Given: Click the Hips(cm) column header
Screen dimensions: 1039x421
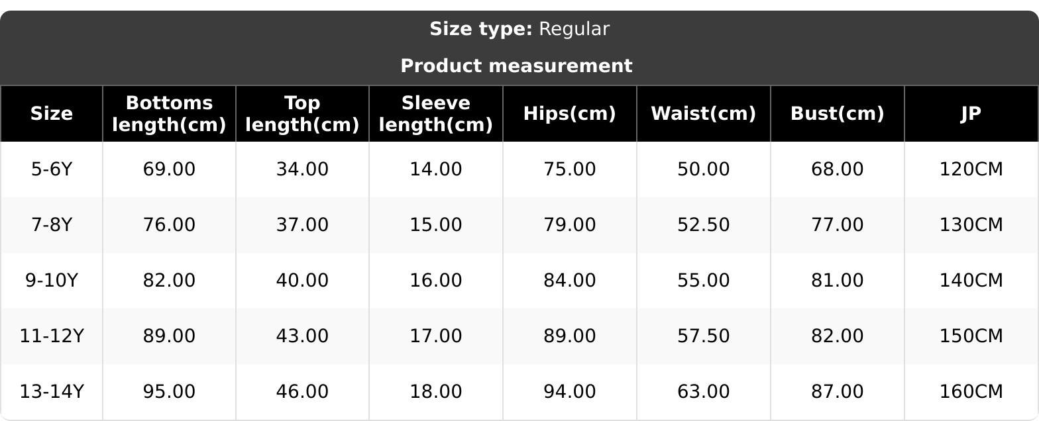Looking at the screenshot, I should (570, 114).
